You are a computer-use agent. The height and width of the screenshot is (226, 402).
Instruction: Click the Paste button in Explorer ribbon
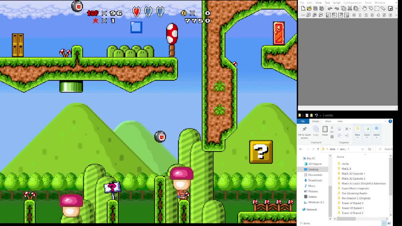point(325,131)
